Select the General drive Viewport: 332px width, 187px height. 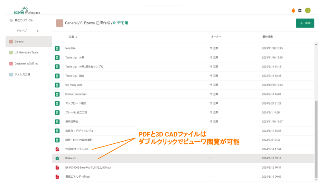pyautogui.click(x=29, y=42)
